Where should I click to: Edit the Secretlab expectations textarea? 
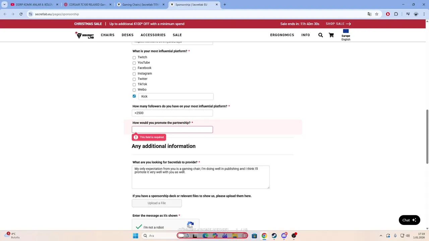coord(201,177)
